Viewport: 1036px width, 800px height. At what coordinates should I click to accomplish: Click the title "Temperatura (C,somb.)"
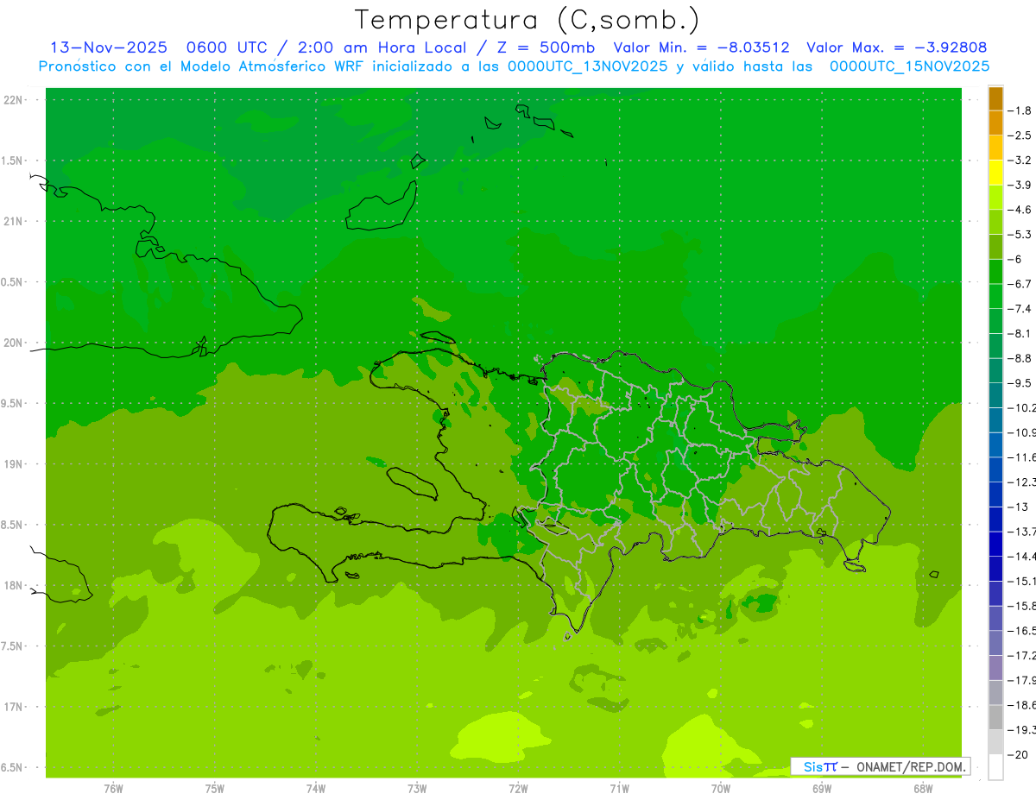527,20
